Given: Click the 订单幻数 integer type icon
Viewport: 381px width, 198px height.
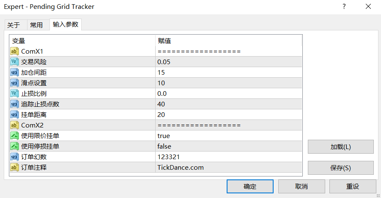Looking at the screenshot, I should pos(14,157).
